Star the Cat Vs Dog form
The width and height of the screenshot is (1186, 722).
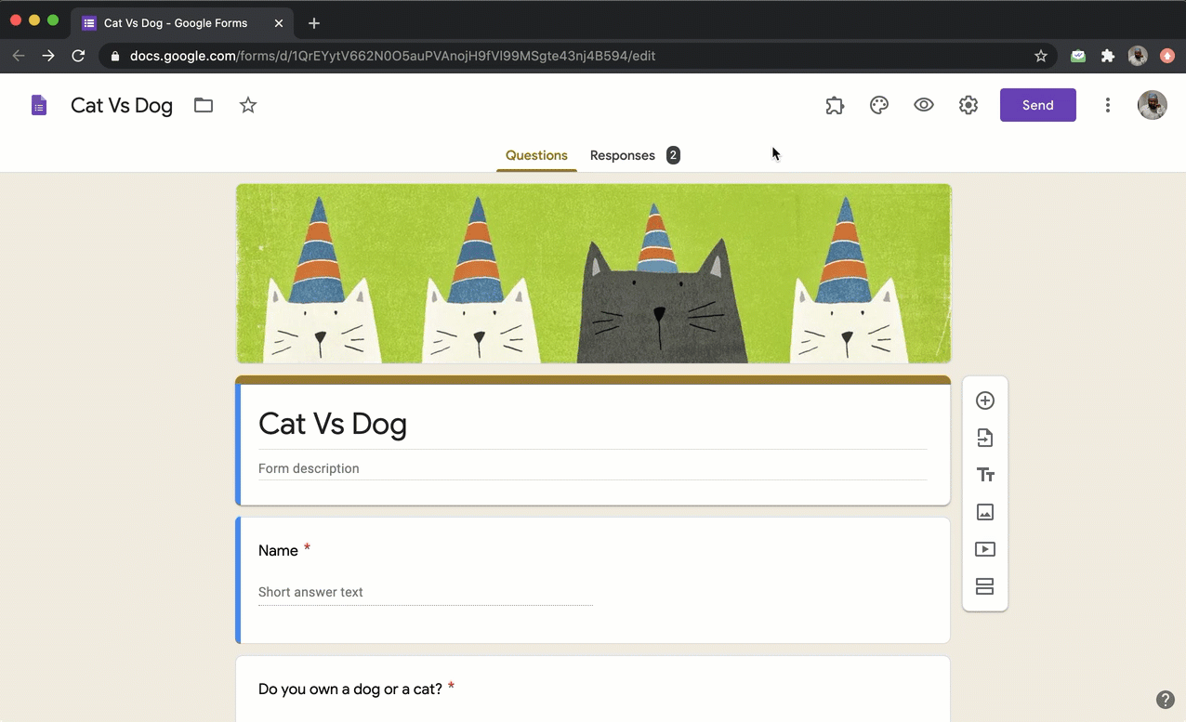click(x=247, y=105)
